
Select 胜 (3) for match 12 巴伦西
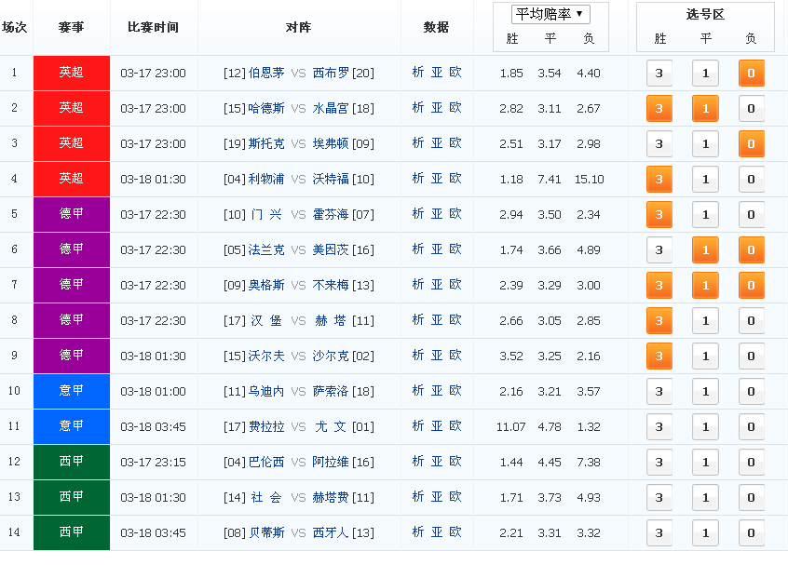tap(659, 462)
